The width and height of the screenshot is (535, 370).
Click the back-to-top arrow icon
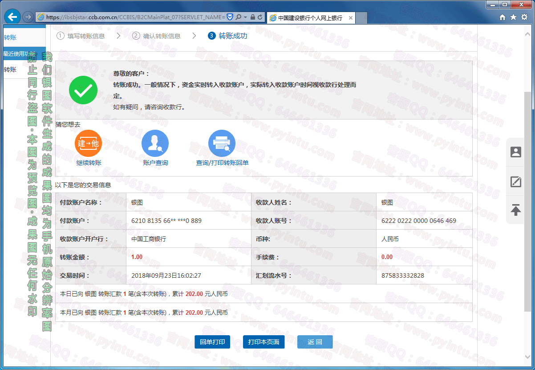tap(516, 210)
